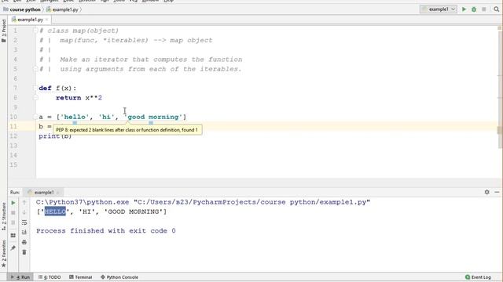
Task: Click the highlighted HELLO in console output
Action: pos(55,211)
